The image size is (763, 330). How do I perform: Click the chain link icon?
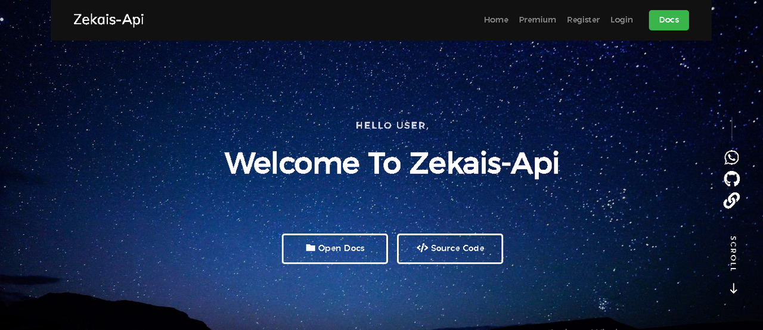731,201
